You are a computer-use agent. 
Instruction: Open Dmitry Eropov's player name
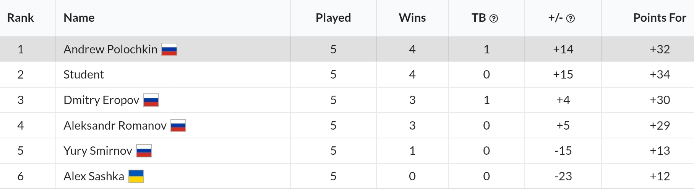click(x=101, y=100)
